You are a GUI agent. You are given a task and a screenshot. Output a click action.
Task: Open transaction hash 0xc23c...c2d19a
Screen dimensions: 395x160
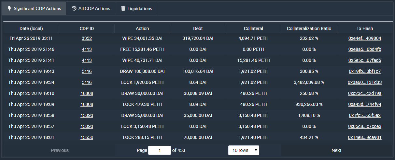click(x=365, y=93)
